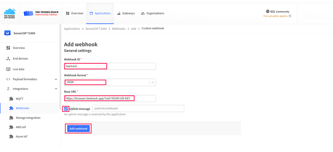Click the uplink path/to/webhook field
Screen dimensions: 333x152
tap(138, 109)
